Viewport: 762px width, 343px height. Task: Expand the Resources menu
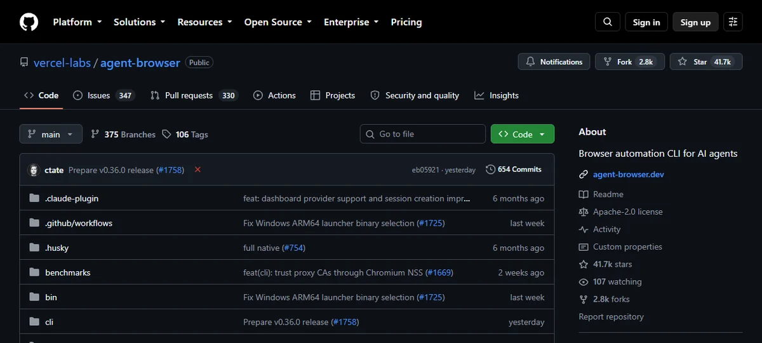tap(204, 22)
